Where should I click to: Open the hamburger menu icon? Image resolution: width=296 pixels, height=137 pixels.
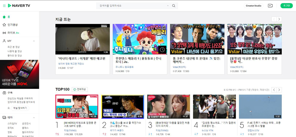4,6
